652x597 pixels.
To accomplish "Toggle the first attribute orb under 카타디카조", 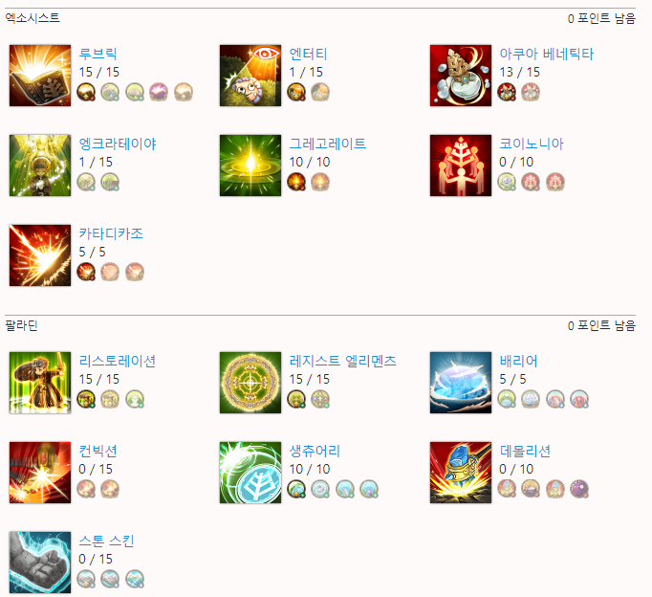I will tap(86, 272).
